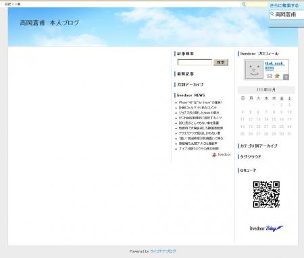
Task: Click the 検索 button next to search field
Action: coord(221,62)
